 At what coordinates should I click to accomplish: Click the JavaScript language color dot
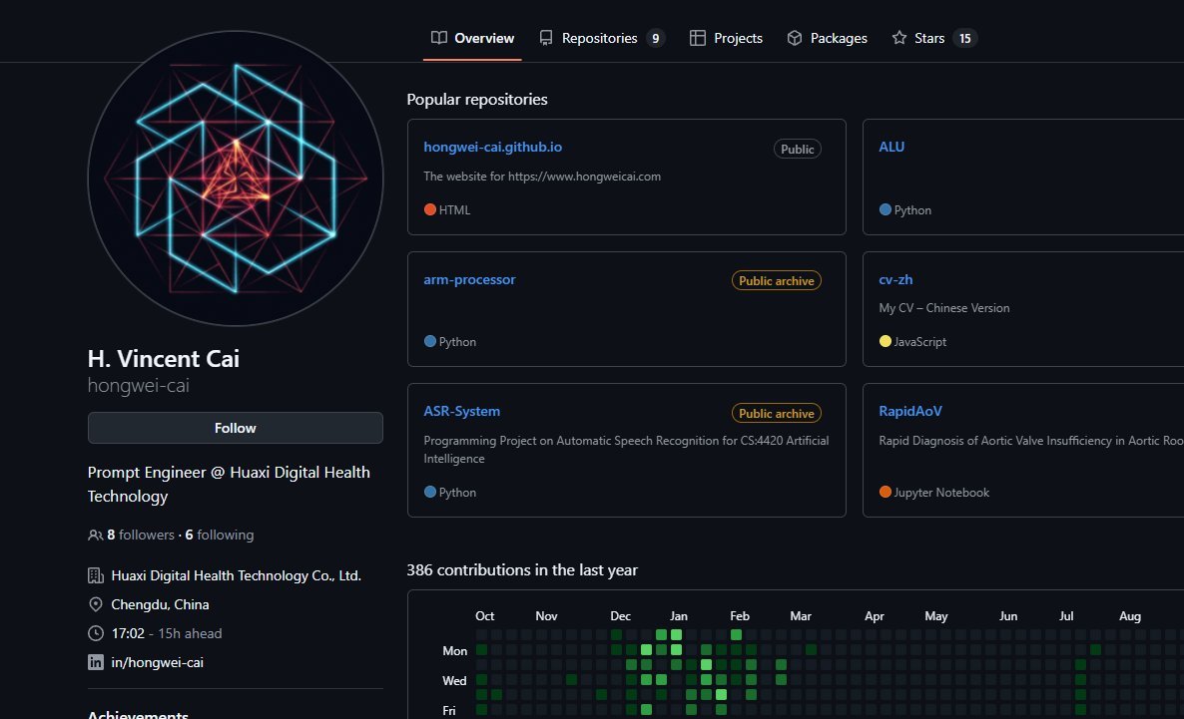(x=885, y=341)
